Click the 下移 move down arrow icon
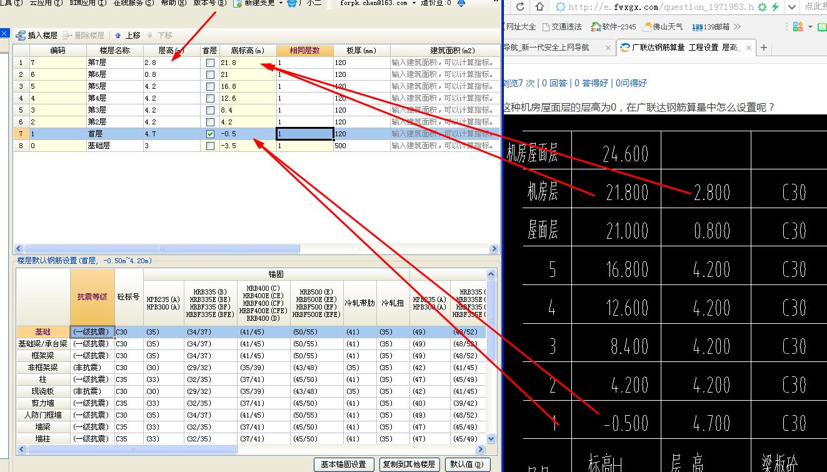827x472 pixels. click(150, 36)
